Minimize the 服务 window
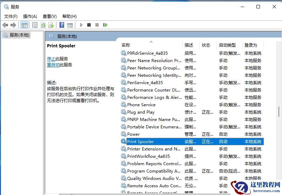 click(242, 7)
